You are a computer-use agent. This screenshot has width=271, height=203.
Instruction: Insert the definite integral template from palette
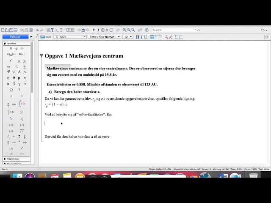click(22, 104)
